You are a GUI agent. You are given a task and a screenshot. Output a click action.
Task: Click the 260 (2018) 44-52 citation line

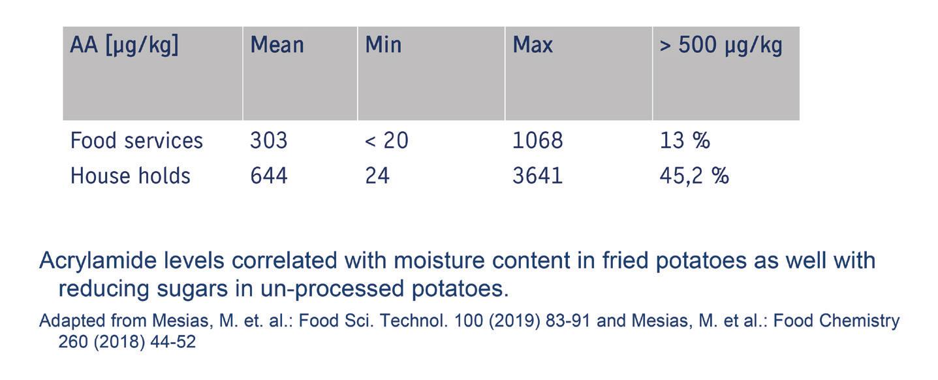click(x=127, y=341)
